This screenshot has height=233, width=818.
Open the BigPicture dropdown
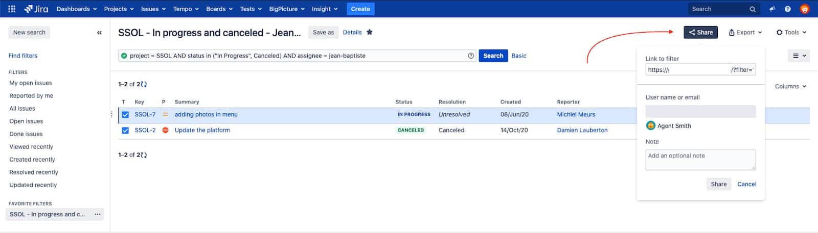[287, 9]
